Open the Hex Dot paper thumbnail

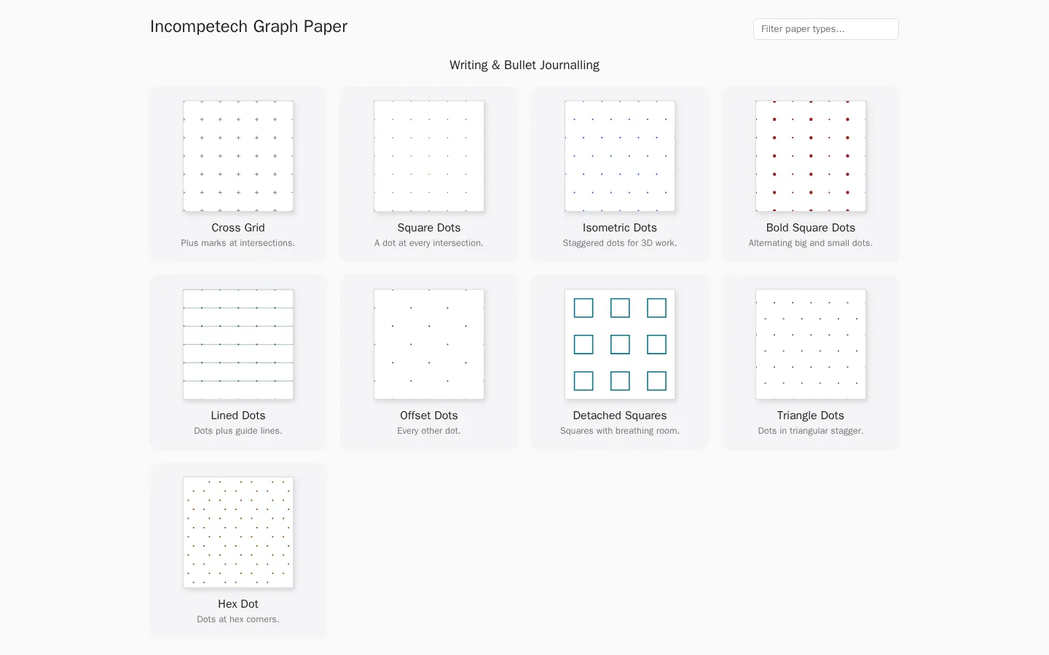pyautogui.click(x=238, y=533)
